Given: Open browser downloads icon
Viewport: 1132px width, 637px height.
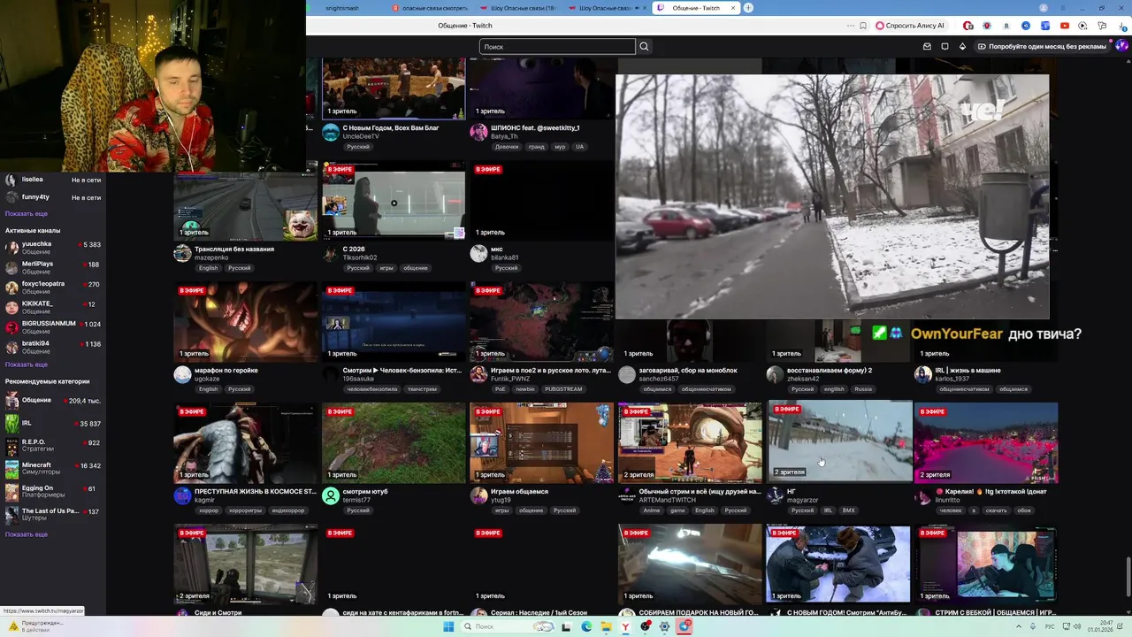Looking at the screenshot, I should pos(1123,26).
